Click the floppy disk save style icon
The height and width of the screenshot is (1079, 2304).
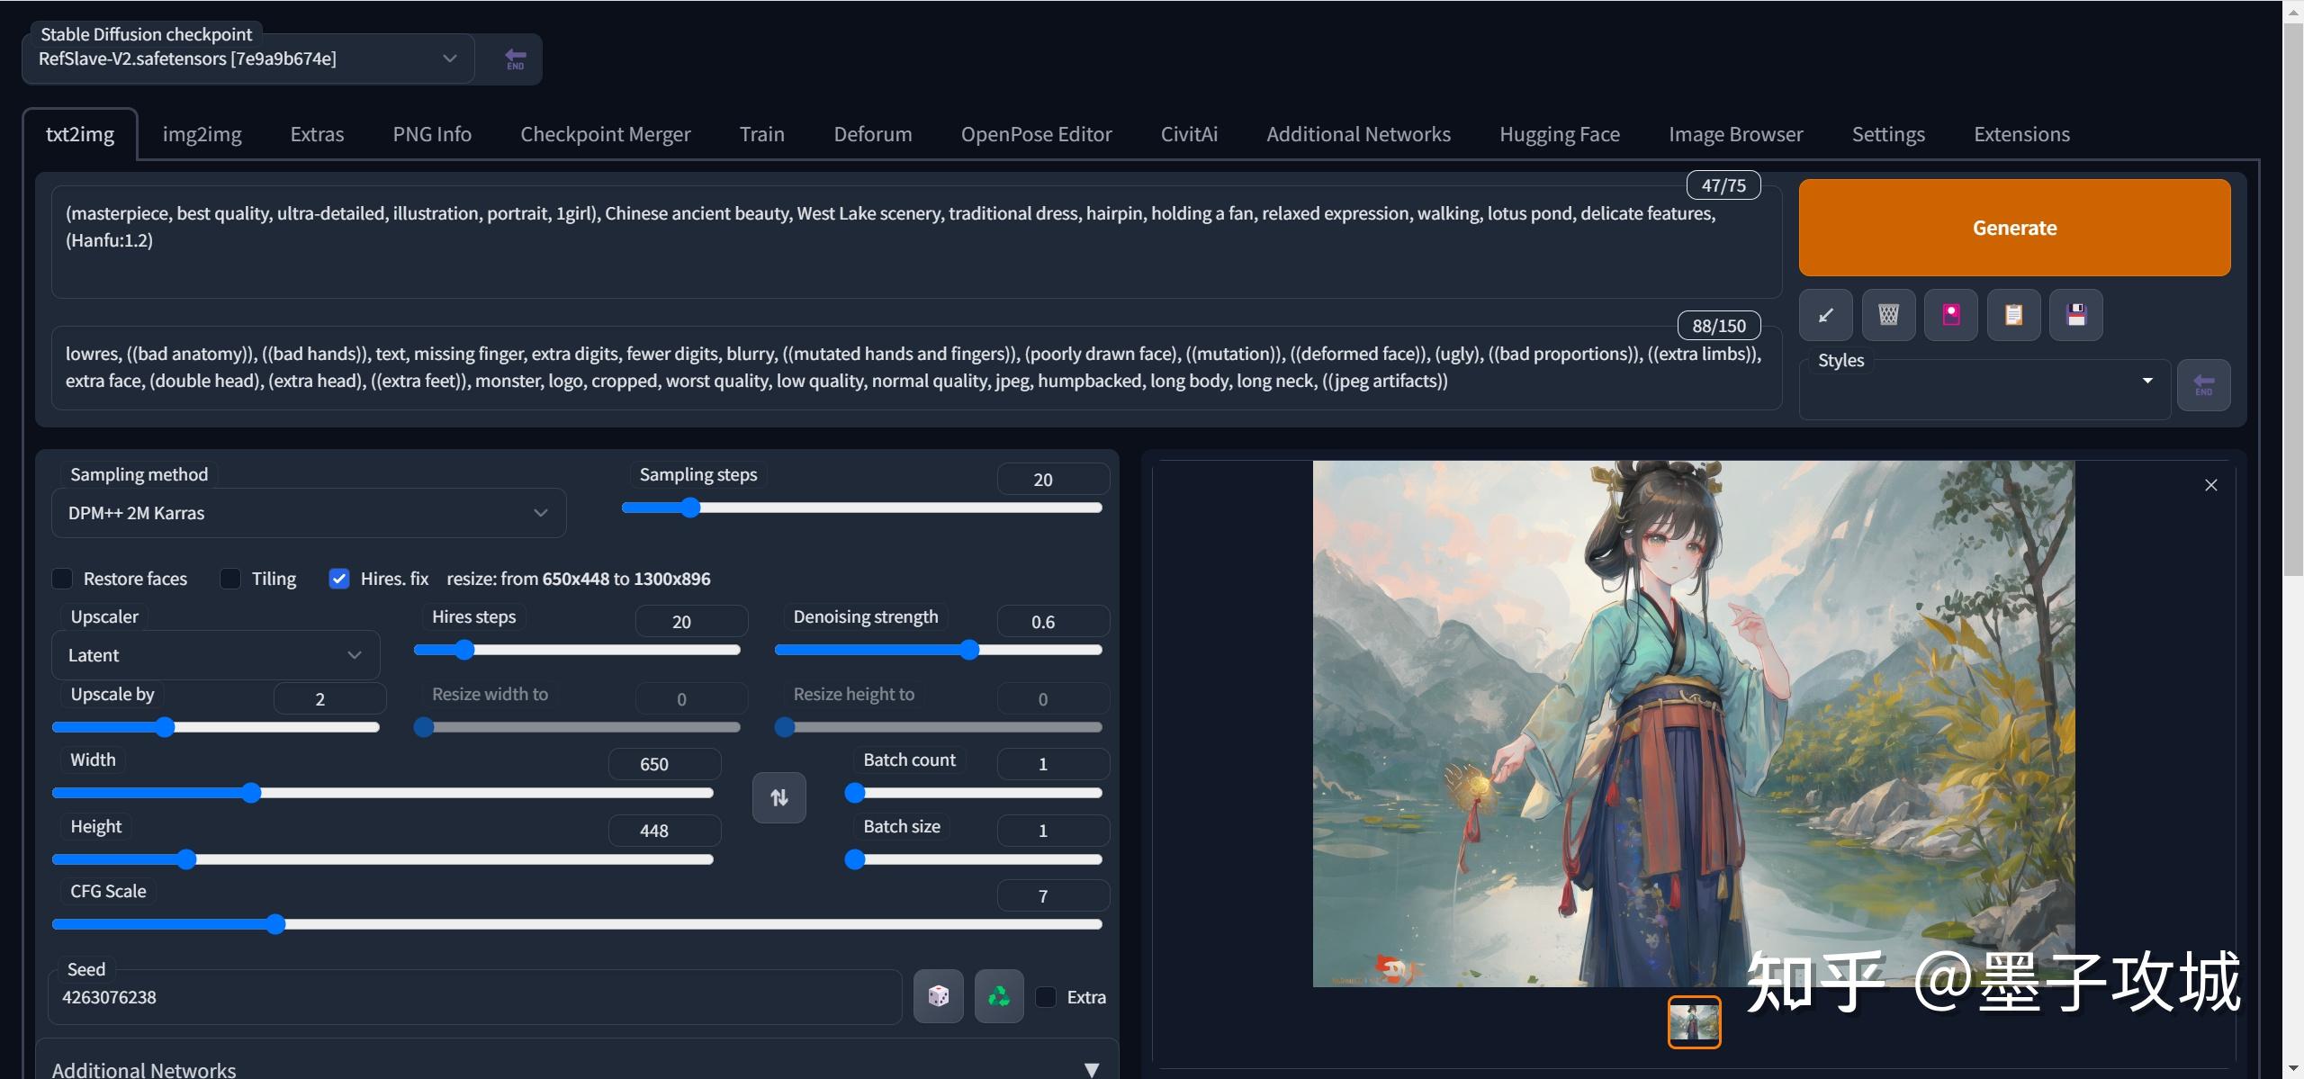pos(2075,315)
